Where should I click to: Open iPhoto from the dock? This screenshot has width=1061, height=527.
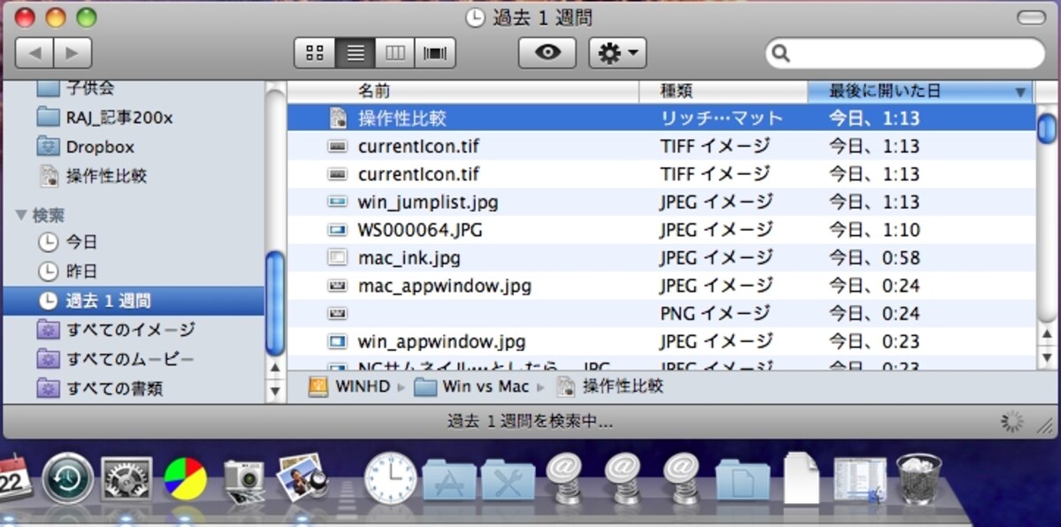point(302,478)
